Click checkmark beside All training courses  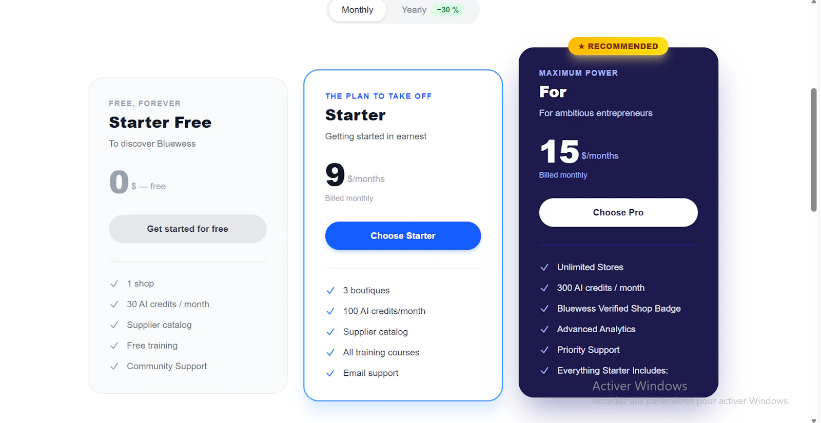[330, 352]
